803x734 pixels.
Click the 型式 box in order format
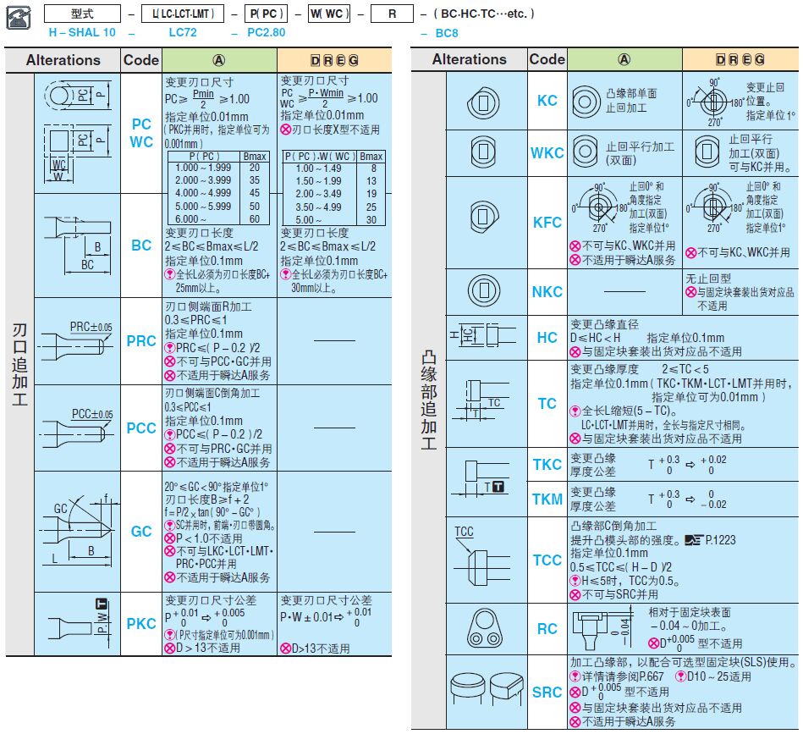[x=82, y=14]
